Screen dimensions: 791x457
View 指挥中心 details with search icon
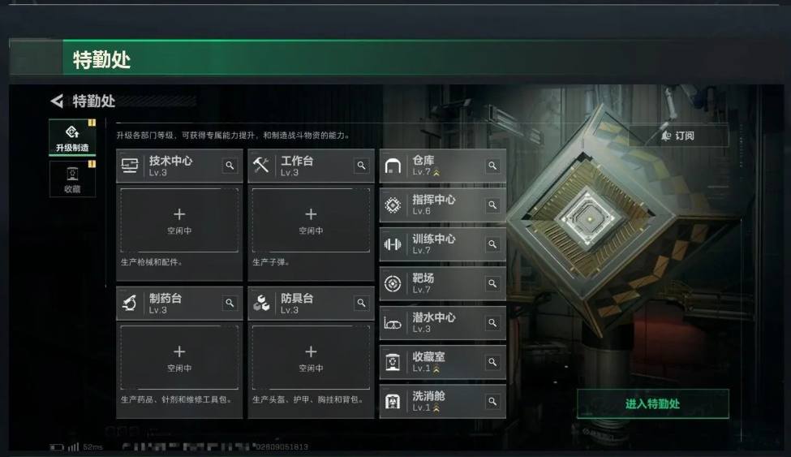(492, 205)
